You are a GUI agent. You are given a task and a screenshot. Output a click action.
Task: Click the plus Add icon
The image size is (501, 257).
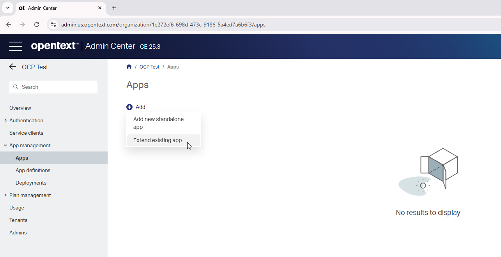[129, 107]
